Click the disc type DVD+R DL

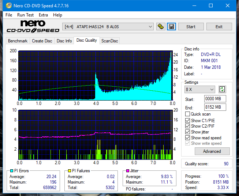tap(211, 54)
